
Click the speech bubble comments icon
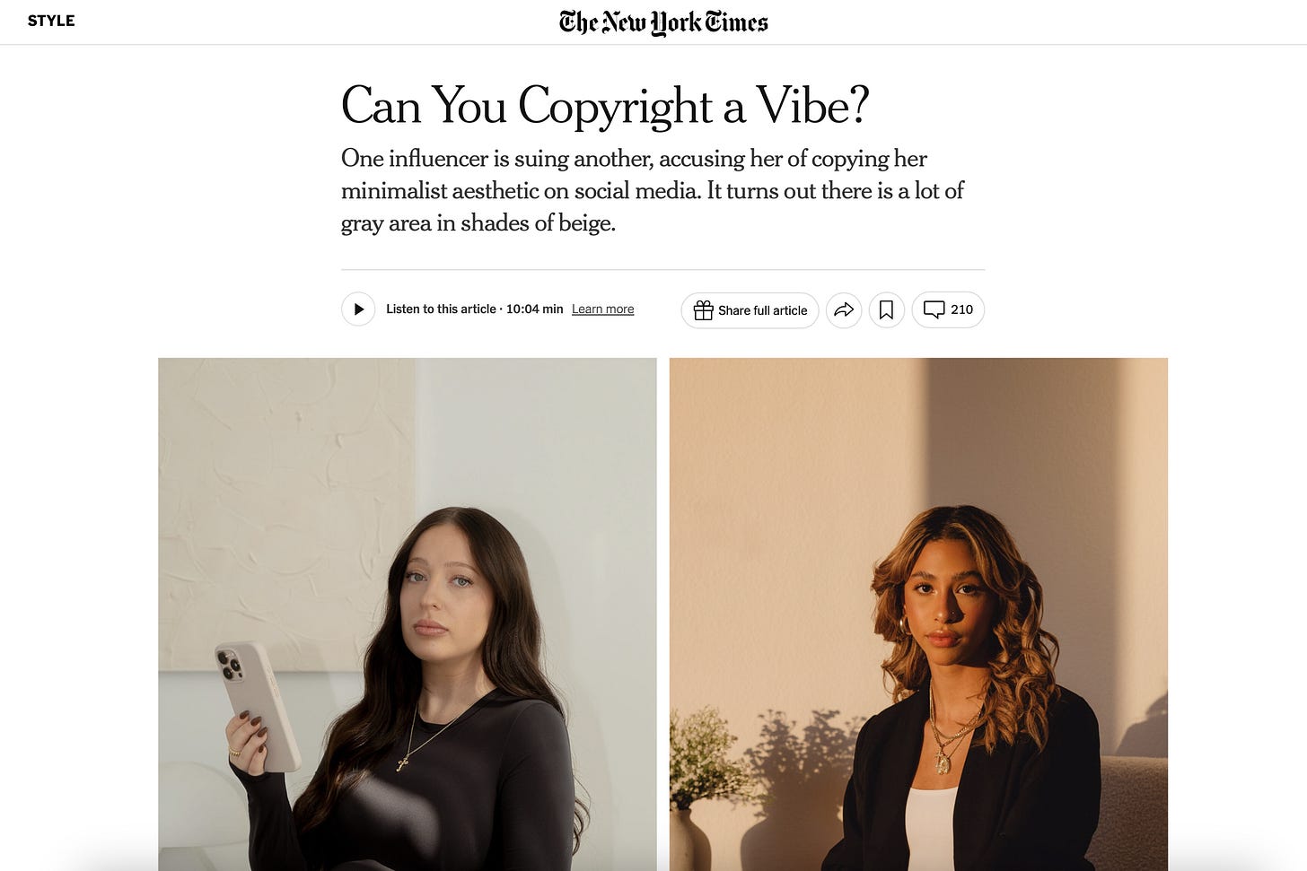[934, 309]
